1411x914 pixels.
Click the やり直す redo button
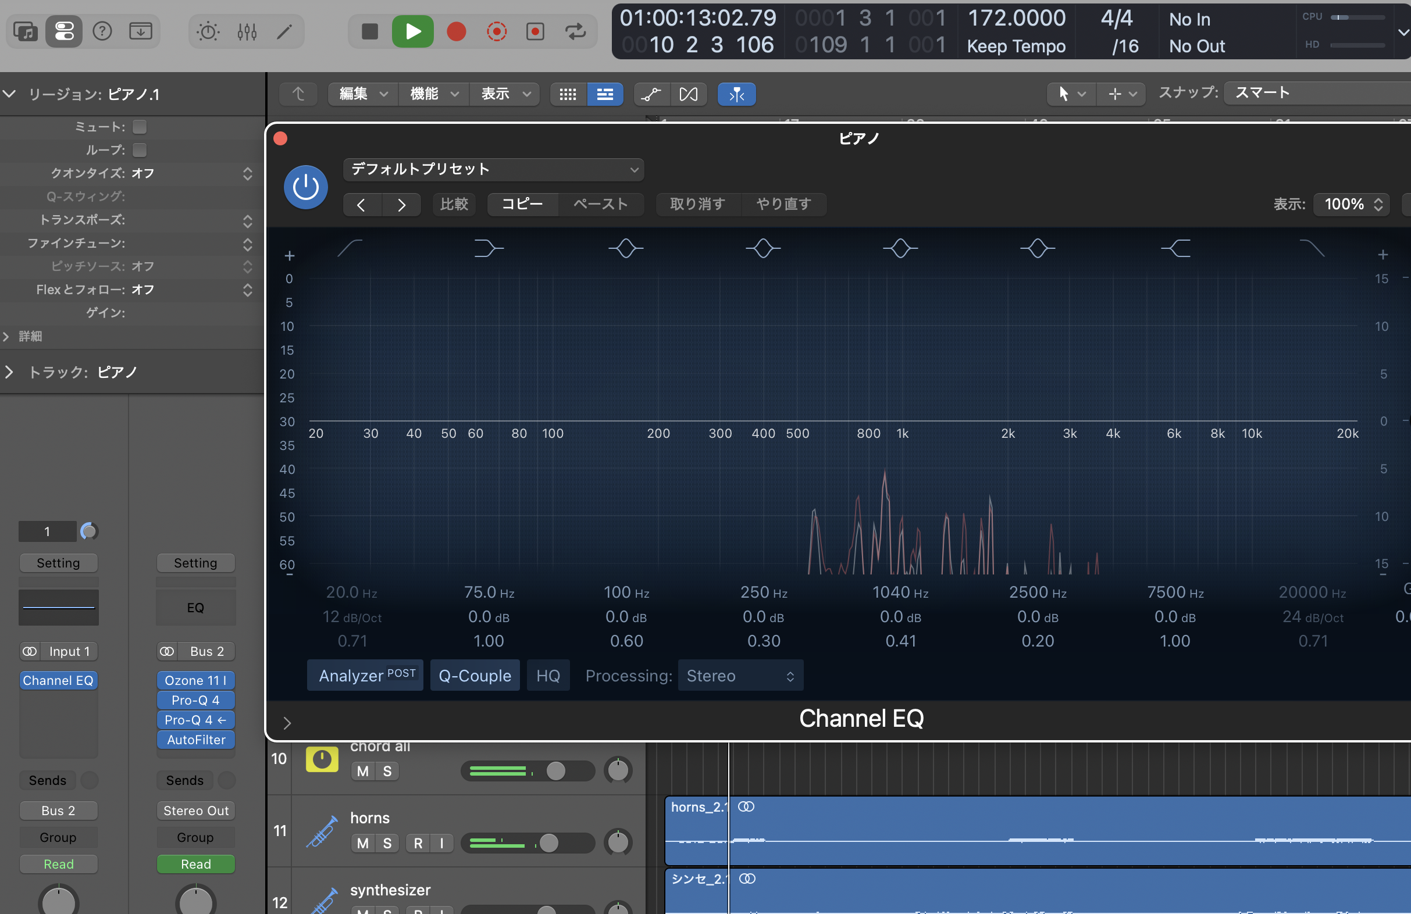[784, 204]
